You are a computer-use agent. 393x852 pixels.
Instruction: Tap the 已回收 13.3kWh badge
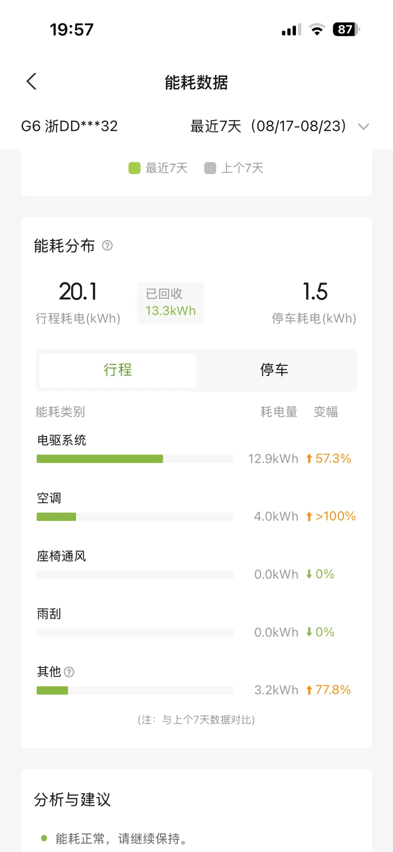(x=170, y=302)
